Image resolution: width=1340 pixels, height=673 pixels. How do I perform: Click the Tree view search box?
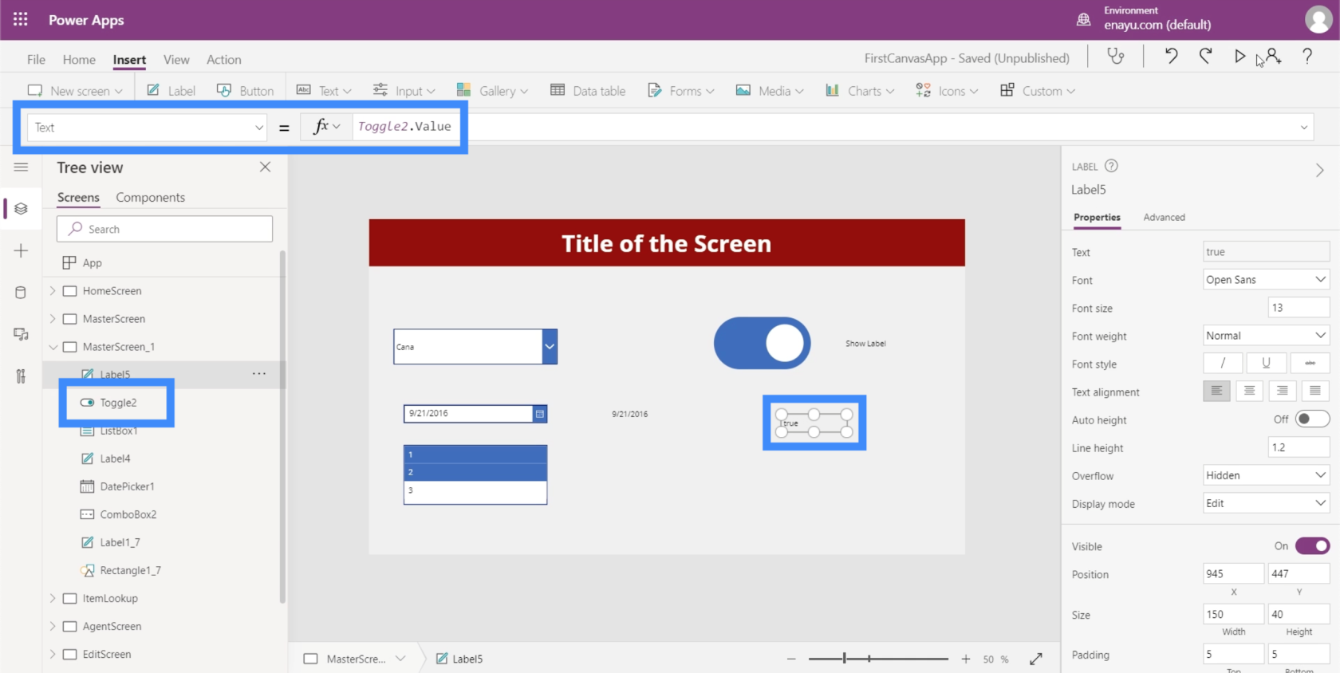click(x=164, y=229)
